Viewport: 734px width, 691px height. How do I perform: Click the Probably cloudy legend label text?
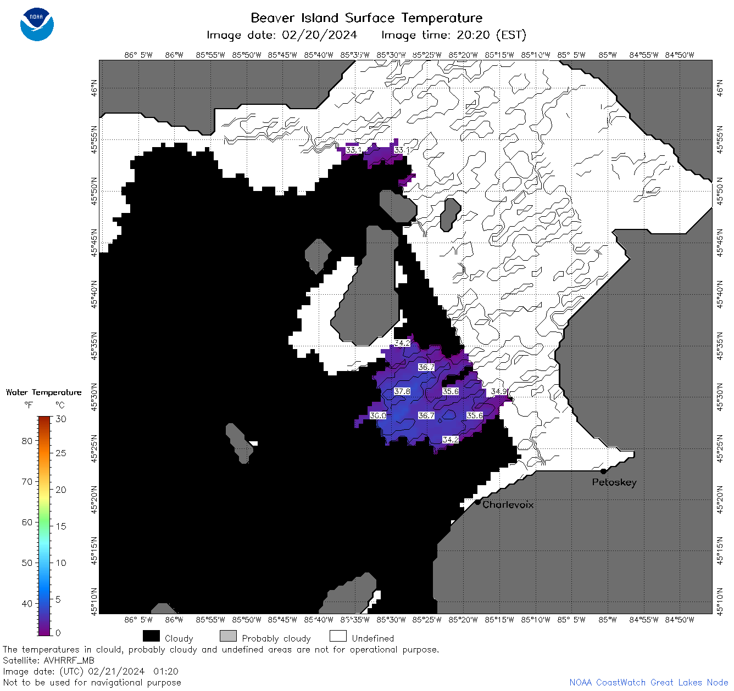[276, 638]
